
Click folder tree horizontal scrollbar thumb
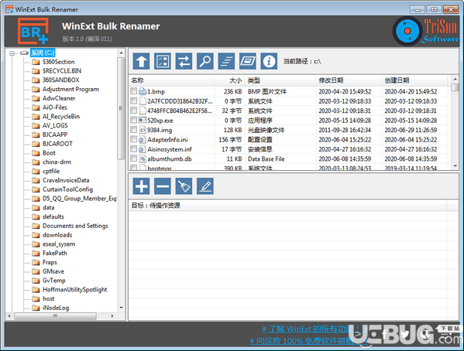(x=55, y=316)
